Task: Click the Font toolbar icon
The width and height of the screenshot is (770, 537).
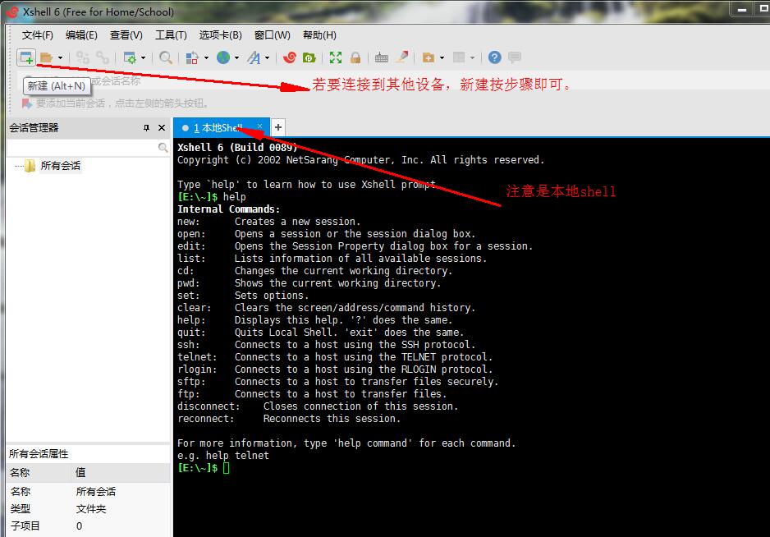Action: (254, 58)
